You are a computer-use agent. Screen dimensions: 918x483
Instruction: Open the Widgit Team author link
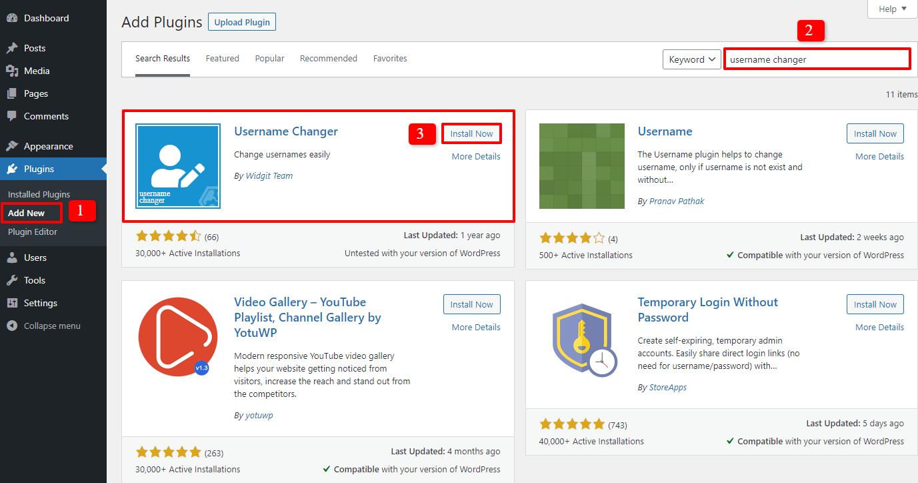269,175
